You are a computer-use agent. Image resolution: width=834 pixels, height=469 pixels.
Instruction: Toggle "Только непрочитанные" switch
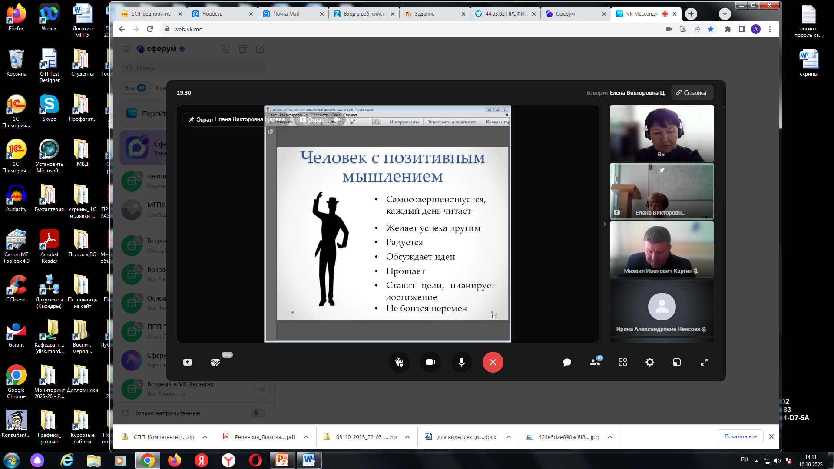(x=258, y=413)
